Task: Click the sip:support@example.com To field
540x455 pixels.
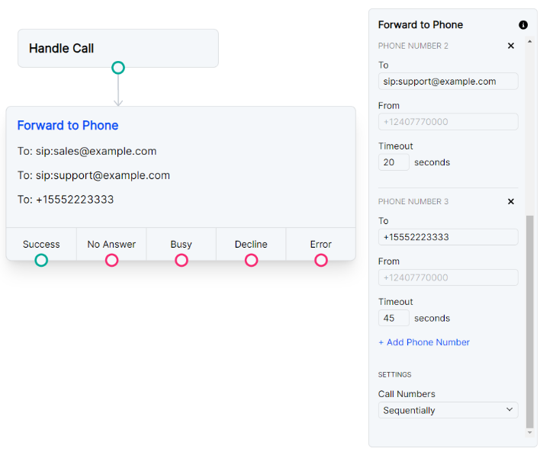Action: [x=448, y=82]
